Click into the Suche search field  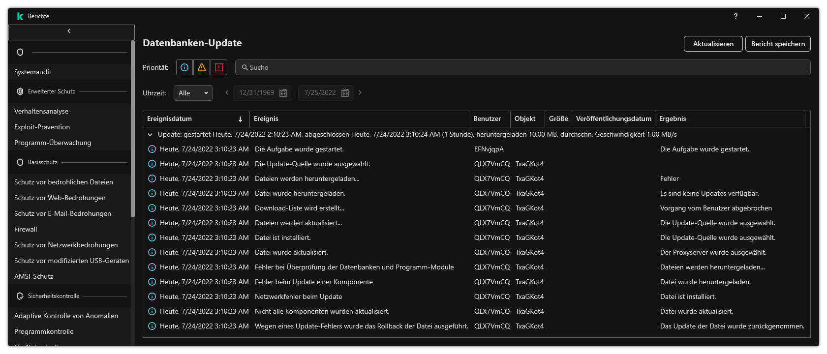click(521, 67)
